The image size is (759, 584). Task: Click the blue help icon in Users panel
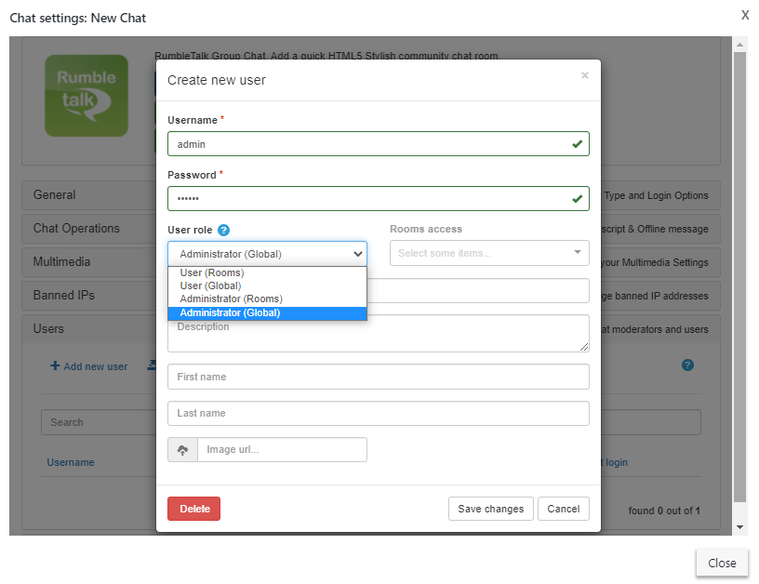[x=687, y=365]
